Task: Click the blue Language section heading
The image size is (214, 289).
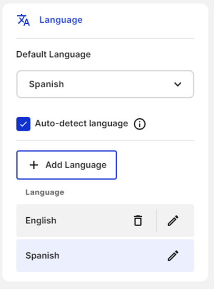Action: pos(61,20)
